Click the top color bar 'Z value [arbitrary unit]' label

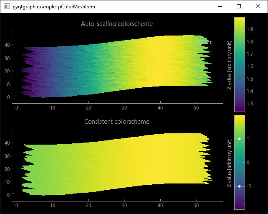click(229, 65)
